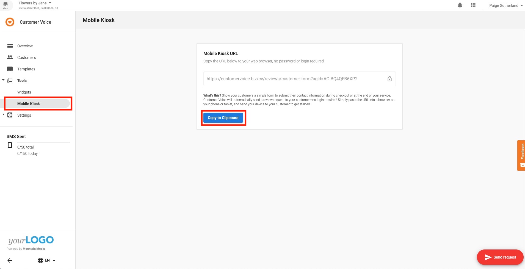Screen dimensions: 525x269
Task: Expand the Flowers by Jane dropdown
Action: 50,3
